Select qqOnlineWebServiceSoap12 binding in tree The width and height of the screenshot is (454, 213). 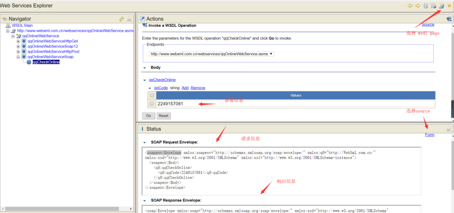coord(52,46)
